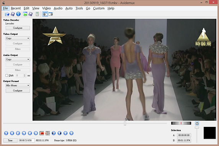Screen dimensions: 219x146
Task: Click Filters under Audio Output
Action: [18, 70]
